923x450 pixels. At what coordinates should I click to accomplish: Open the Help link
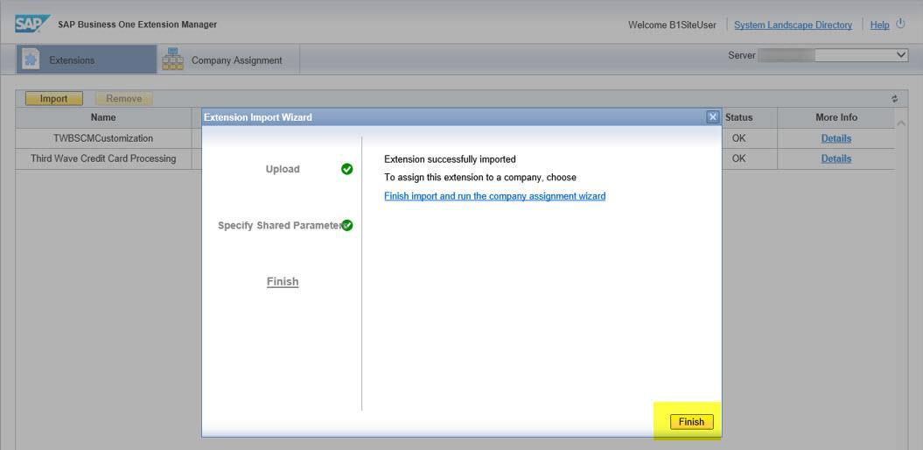pyautogui.click(x=879, y=25)
